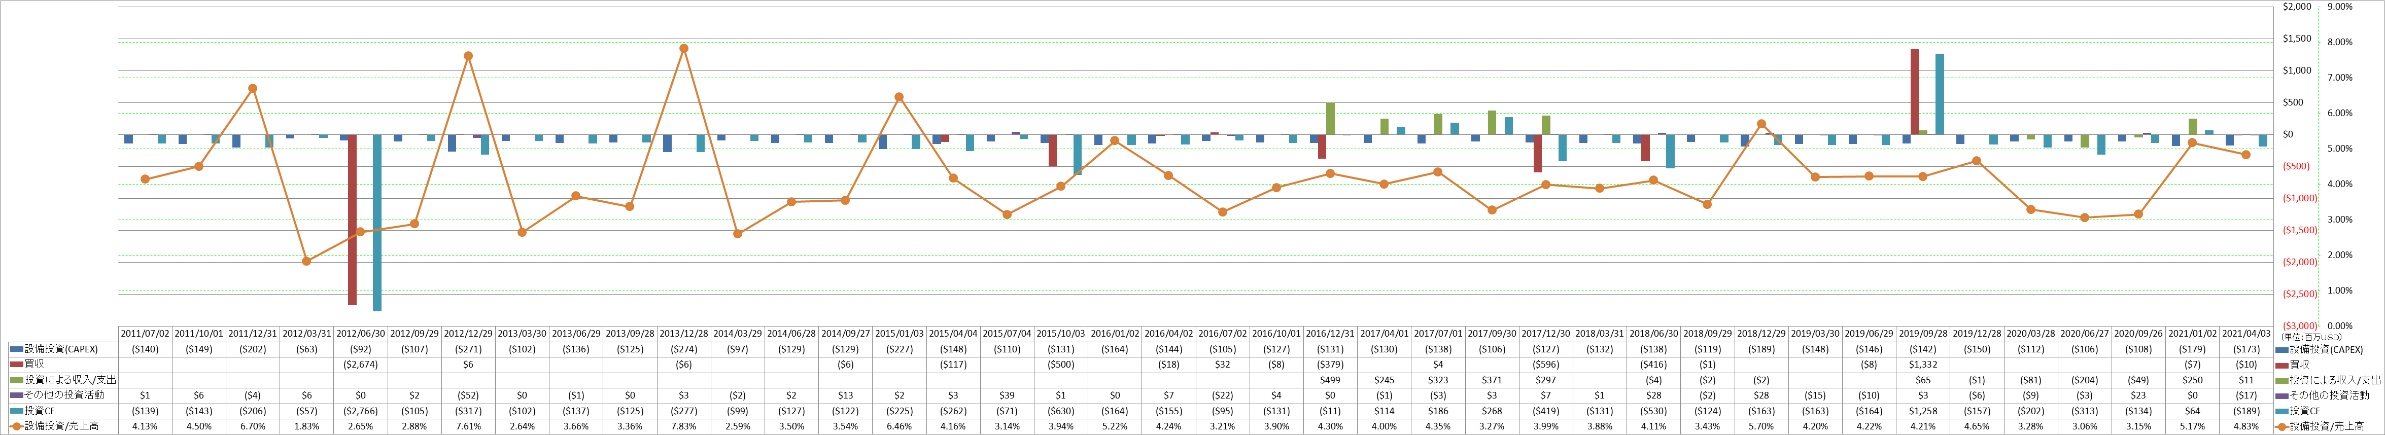
Task: Click the orange line marker above 2012/12/29
Action: point(468,56)
